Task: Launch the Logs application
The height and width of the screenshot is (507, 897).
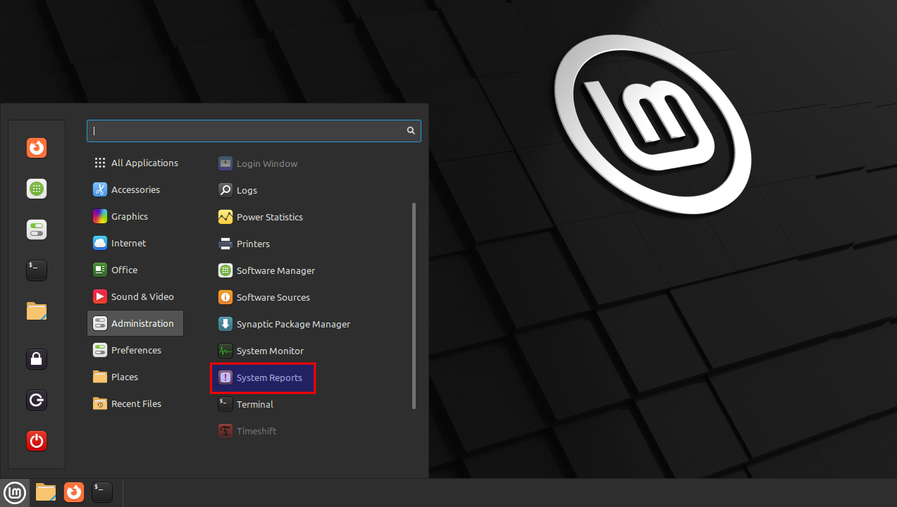Action: coord(238,190)
